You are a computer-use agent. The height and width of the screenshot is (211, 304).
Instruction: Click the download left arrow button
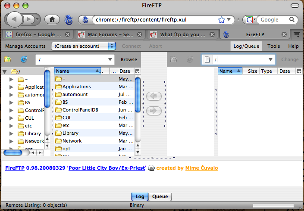(154, 96)
